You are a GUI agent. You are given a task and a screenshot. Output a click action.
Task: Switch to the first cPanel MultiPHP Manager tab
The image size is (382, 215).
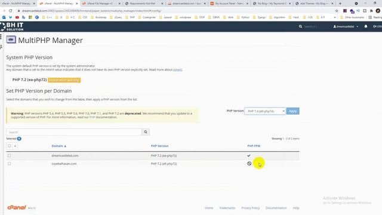point(17,4)
